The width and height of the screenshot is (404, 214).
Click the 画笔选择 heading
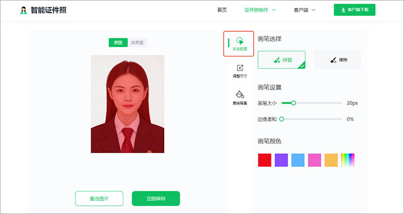[269, 39]
